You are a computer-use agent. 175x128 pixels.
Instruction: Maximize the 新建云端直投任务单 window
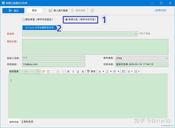point(161,3)
